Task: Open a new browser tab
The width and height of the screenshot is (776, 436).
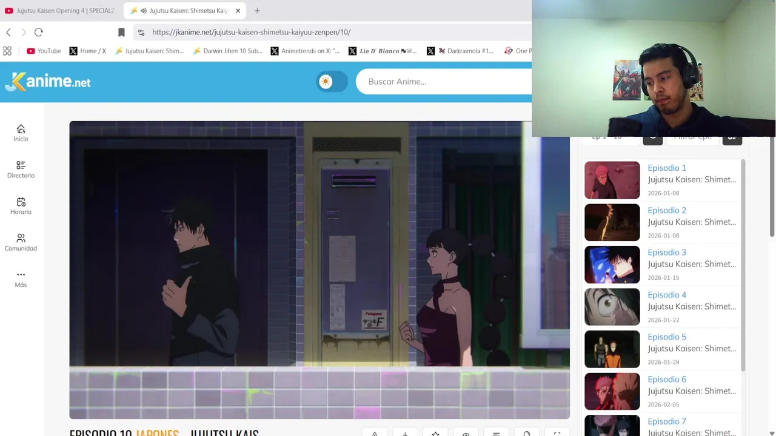Action: pyautogui.click(x=257, y=10)
